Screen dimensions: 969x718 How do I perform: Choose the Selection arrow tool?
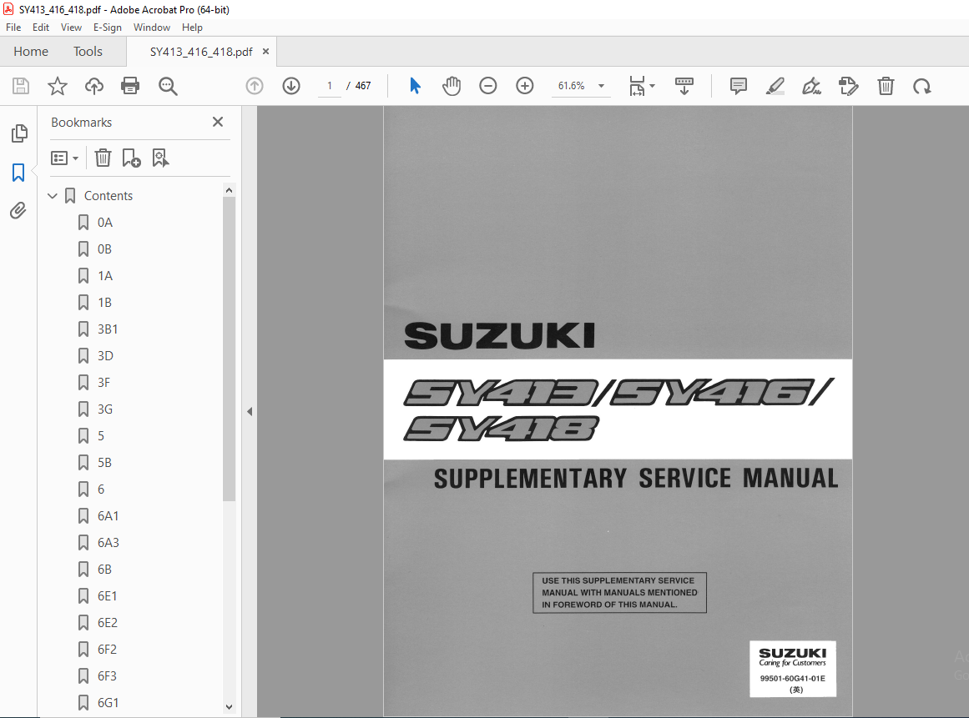pos(415,86)
